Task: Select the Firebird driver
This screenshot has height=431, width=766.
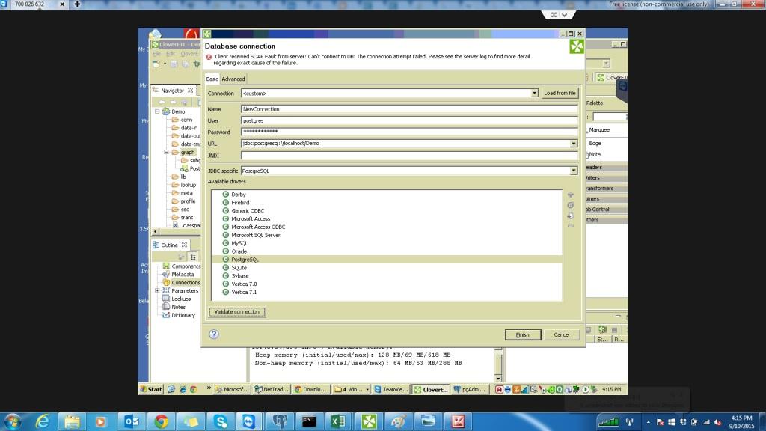Action: (240, 202)
